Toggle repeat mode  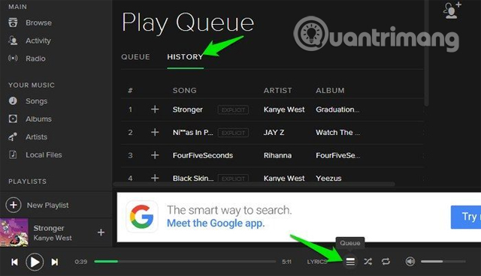(386, 261)
